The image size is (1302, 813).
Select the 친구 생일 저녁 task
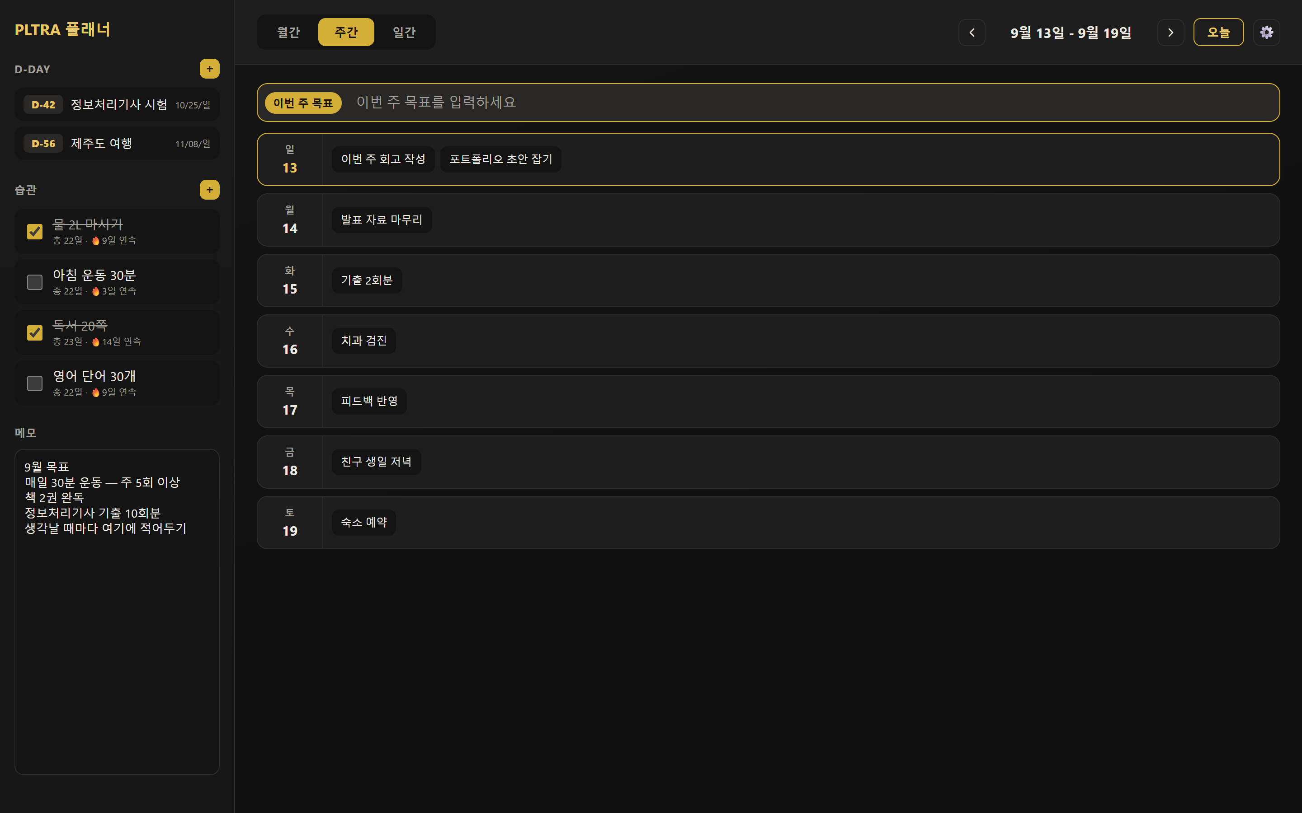point(377,462)
